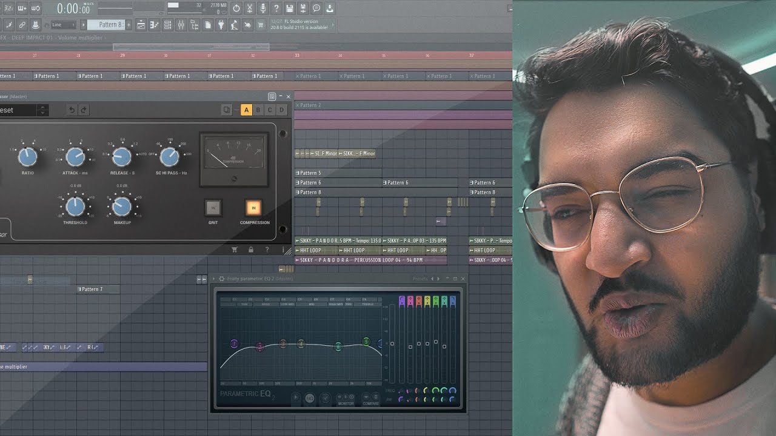Viewport: 776px width, 436px height.
Task: Open the project info speech bubble icon
Action: point(316,8)
